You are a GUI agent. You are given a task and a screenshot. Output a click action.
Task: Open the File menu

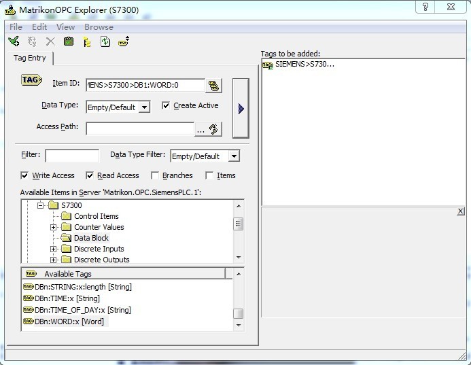[x=16, y=27]
